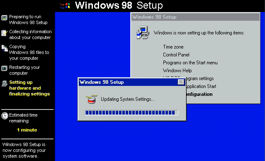Select the Control Panel item

tap(176, 55)
